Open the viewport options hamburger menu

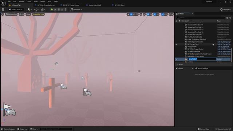(x=3, y=14)
